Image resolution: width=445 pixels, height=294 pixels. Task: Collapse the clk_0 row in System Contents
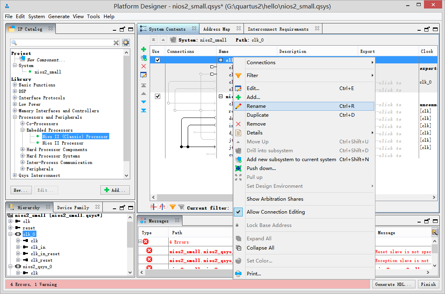[x=221, y=60]
